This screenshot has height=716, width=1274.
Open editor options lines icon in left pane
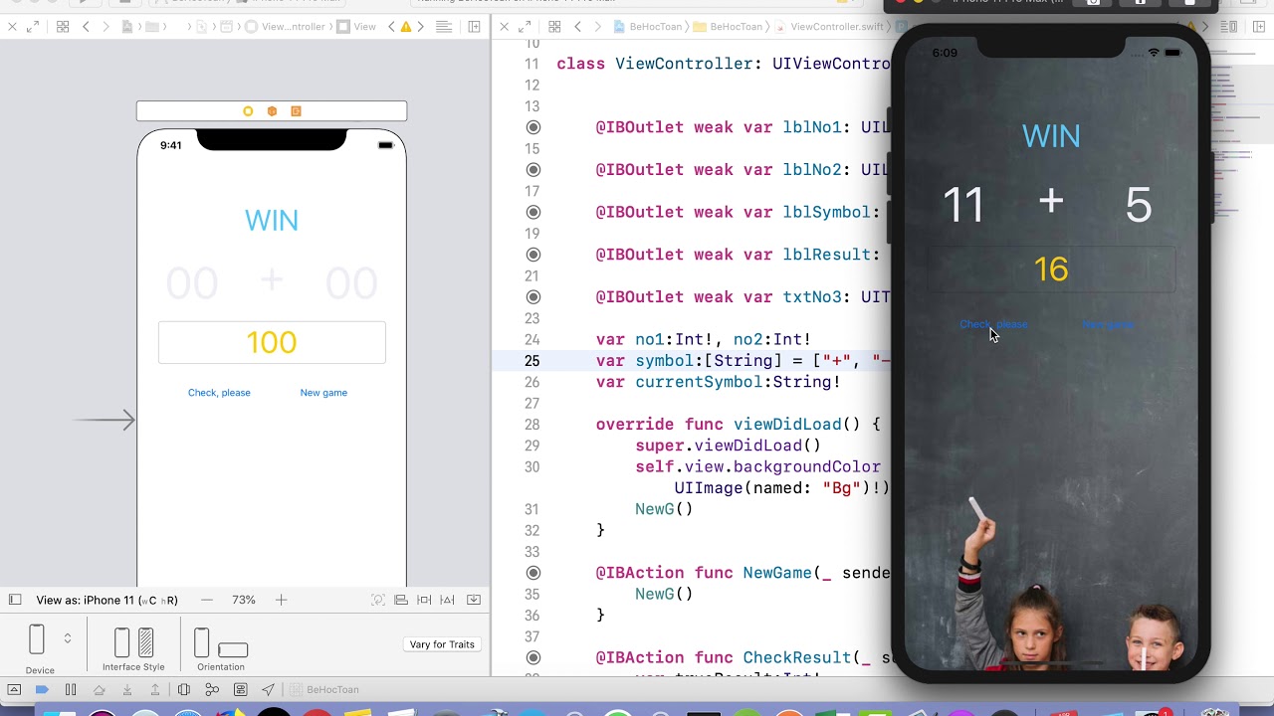tap(445, 27)
